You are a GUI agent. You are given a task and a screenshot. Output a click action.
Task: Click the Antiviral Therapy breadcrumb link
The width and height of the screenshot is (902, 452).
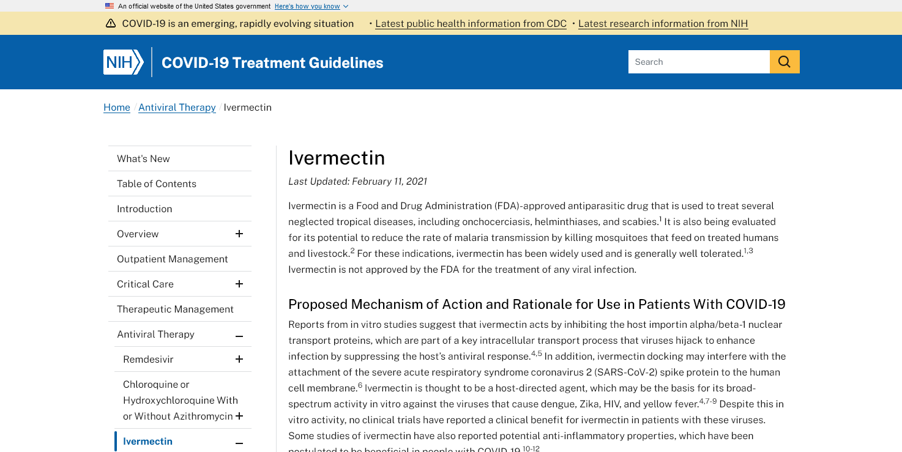pos(177,107)
